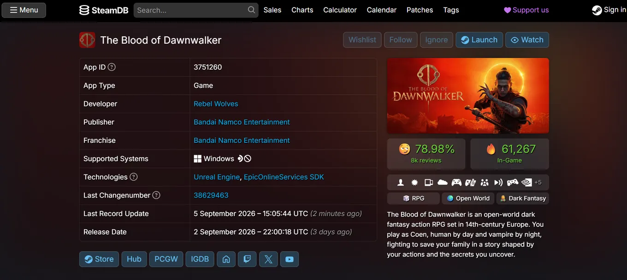
Task: Add the game to Wishlist
Action: pos(362,40)
